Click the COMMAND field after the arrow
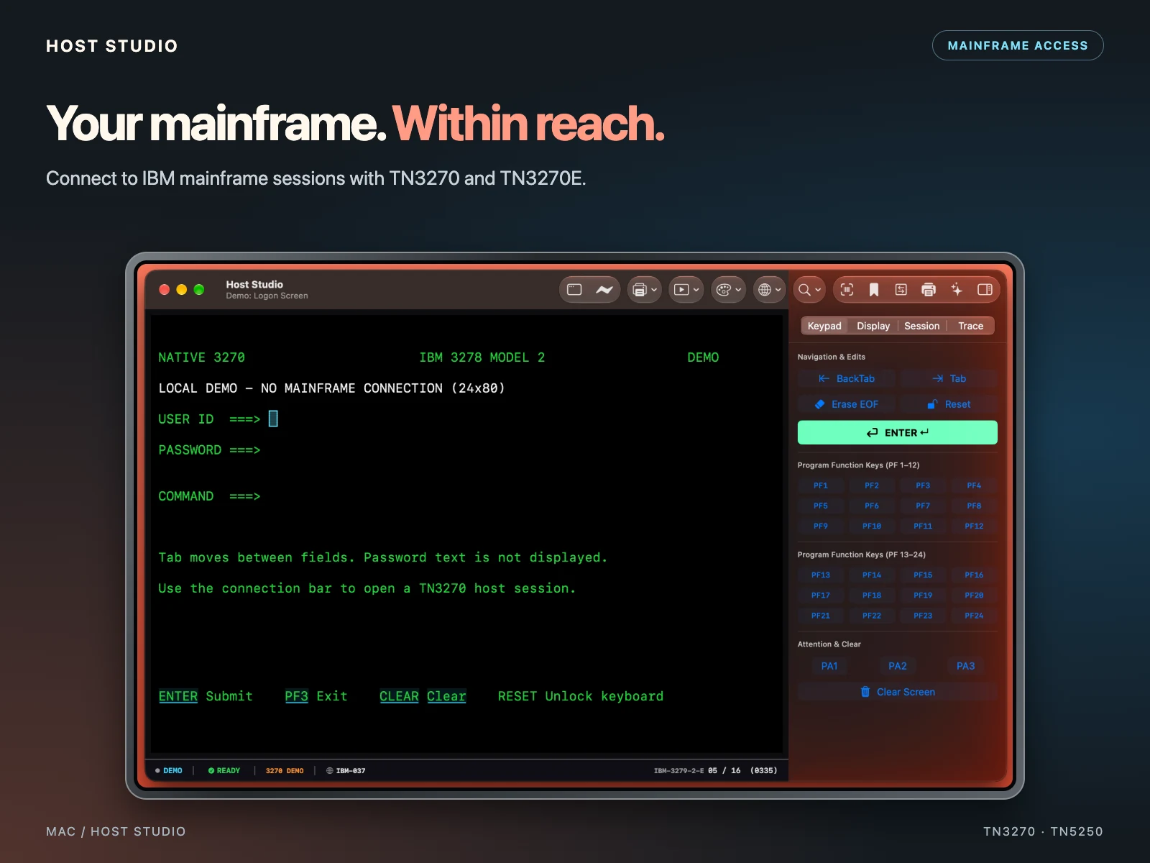 [x=273, y=496]
